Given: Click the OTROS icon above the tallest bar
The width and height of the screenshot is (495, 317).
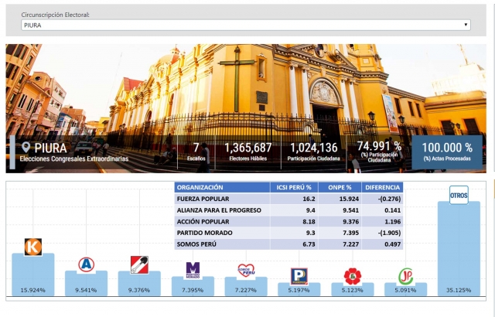Looking at the screenshot, I should (459, 195).
